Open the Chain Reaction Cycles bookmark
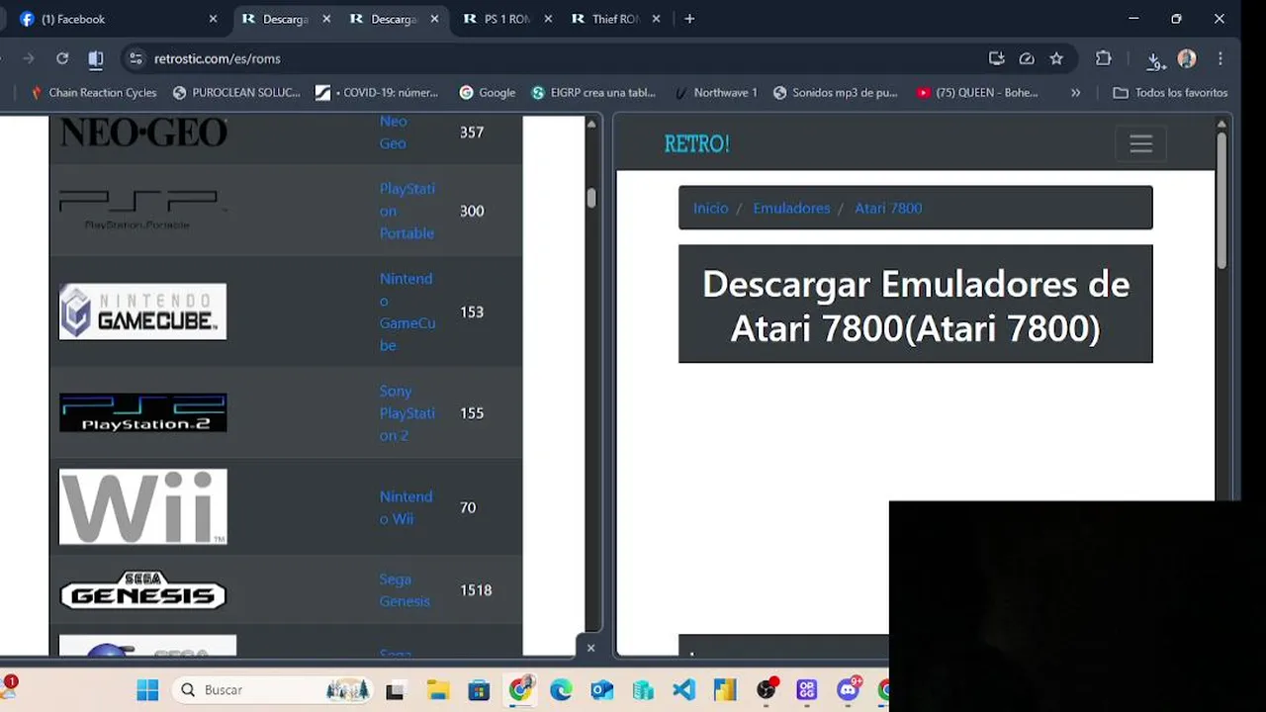 click(x=94, y=93)
